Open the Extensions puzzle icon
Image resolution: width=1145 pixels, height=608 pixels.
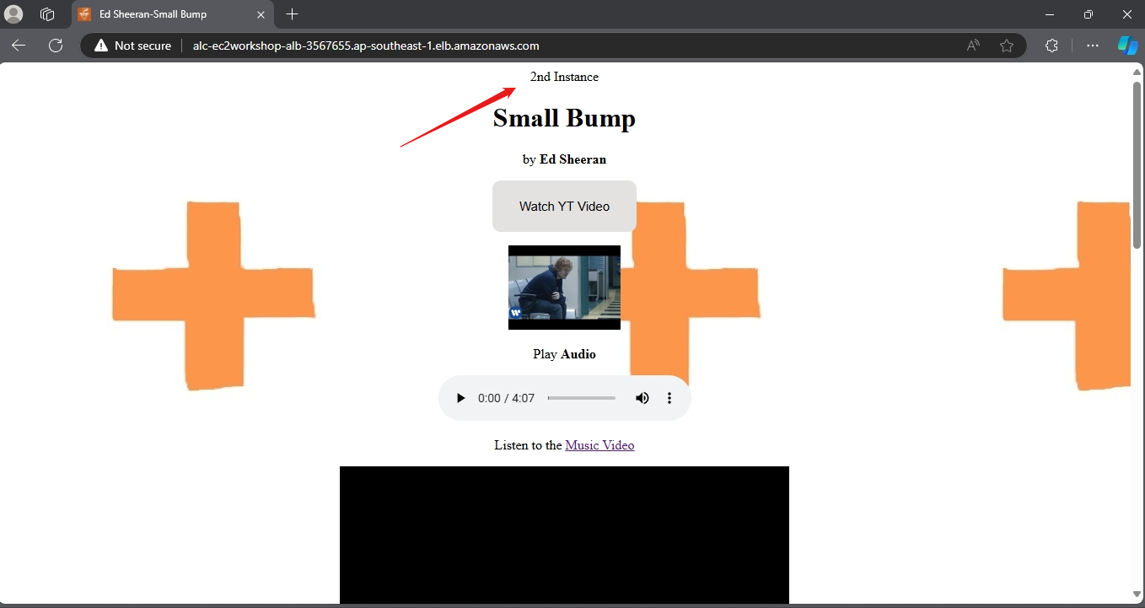coord(1051,46)
